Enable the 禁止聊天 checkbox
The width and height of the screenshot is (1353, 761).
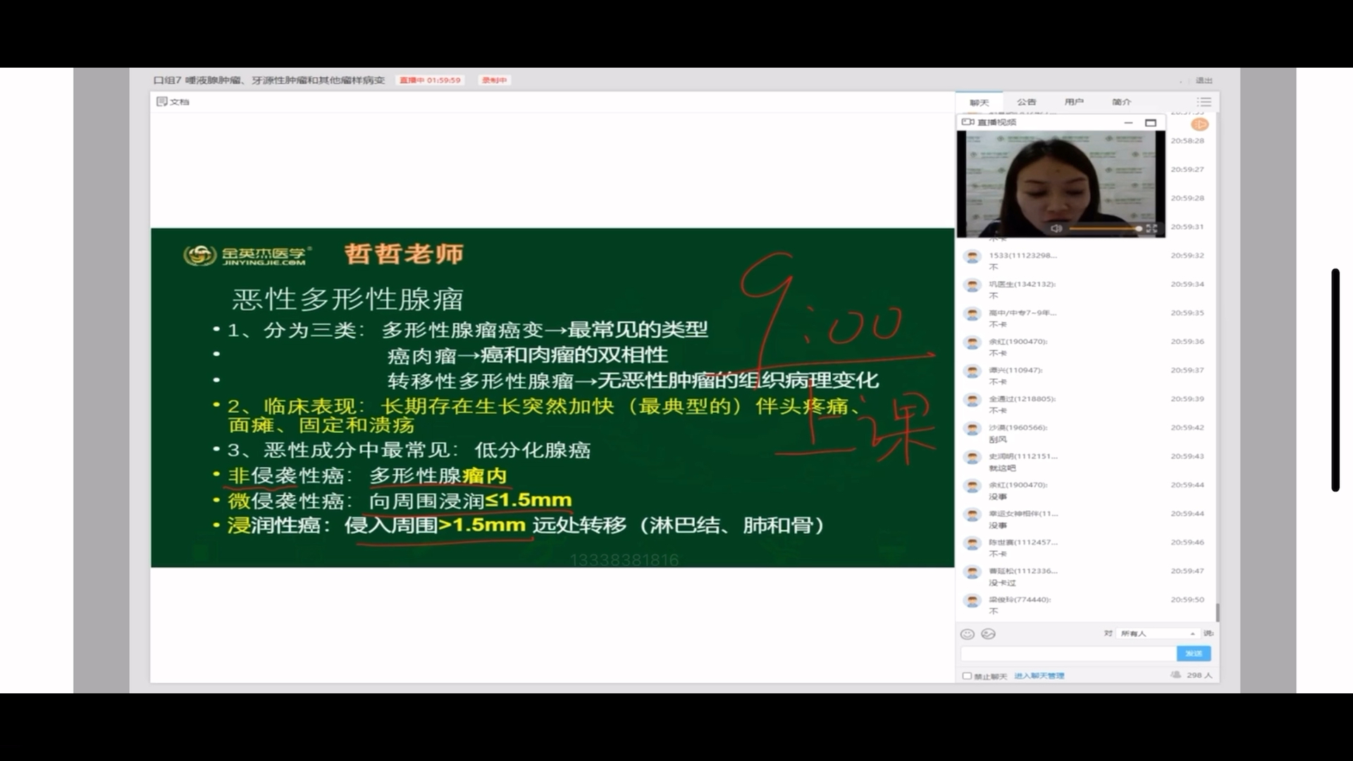point(967,676)
